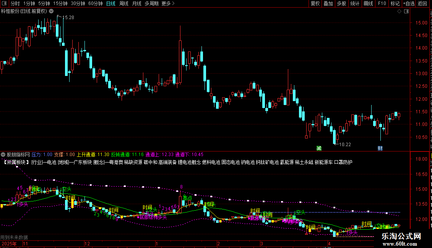Click the 压力: 1.00 indicator value
Viewport: 432px width, 248px height.
pos(42,155)
